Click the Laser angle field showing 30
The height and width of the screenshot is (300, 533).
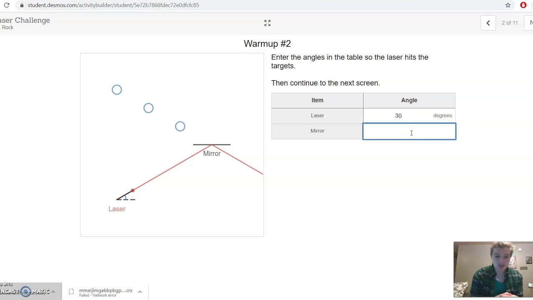(399, 115)
